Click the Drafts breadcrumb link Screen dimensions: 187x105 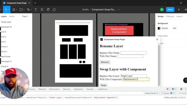[85, 10]
